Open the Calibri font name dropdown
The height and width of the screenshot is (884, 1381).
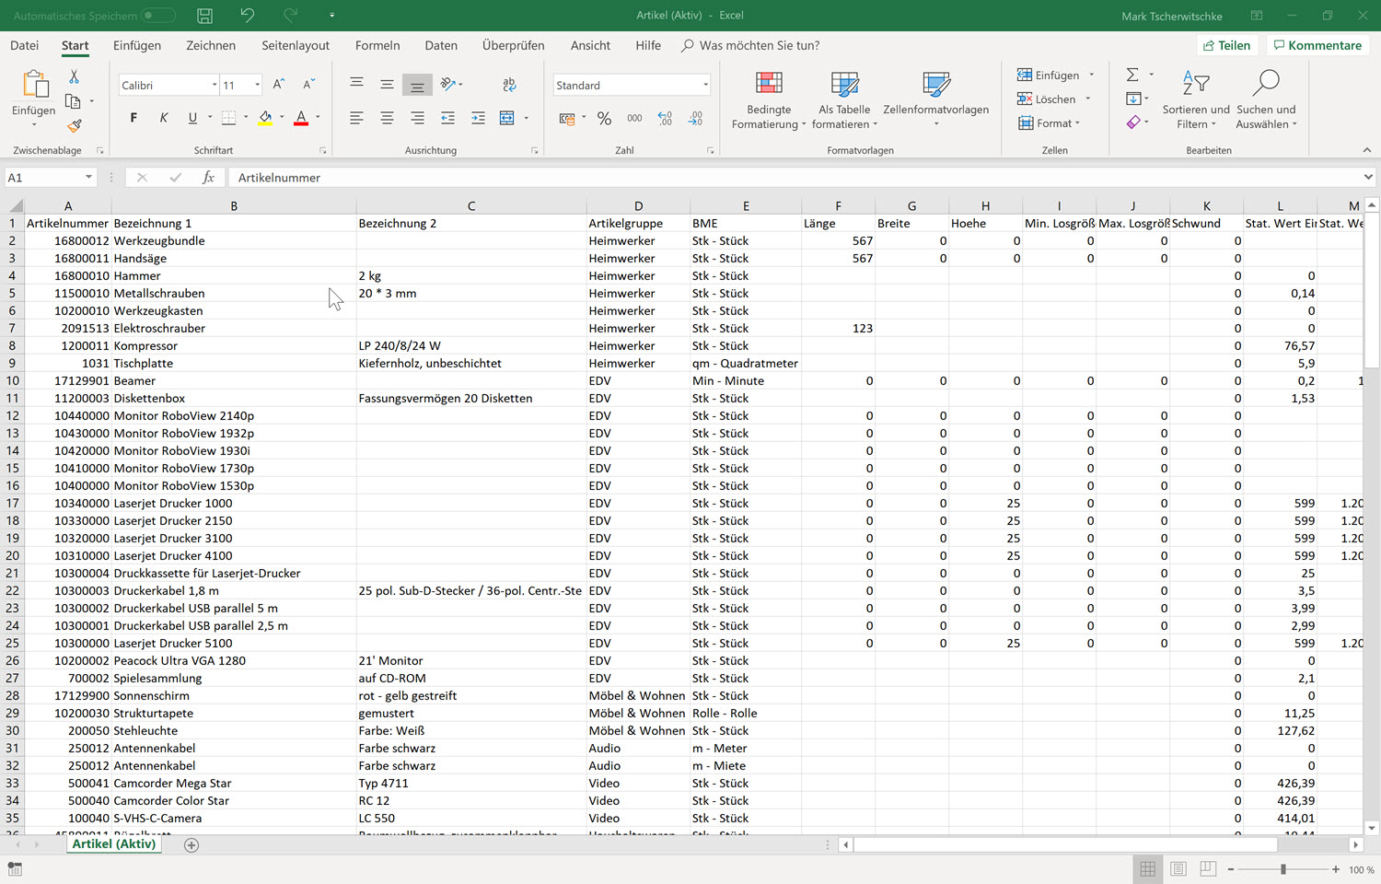215,86
